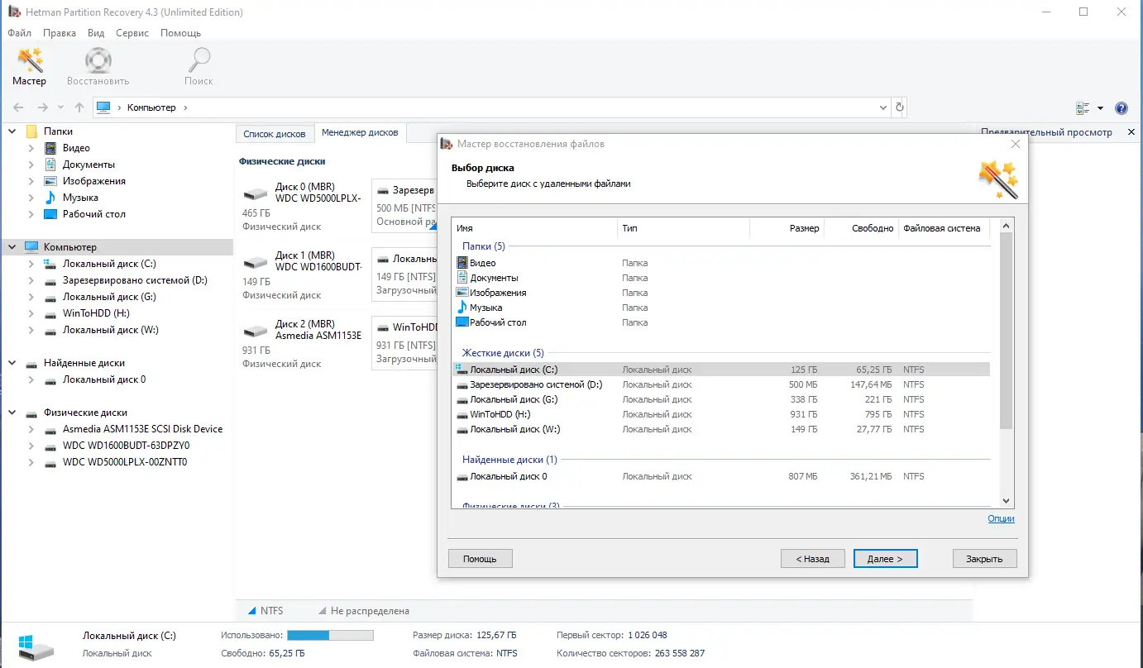Open the Правка menu

point(59,33)
